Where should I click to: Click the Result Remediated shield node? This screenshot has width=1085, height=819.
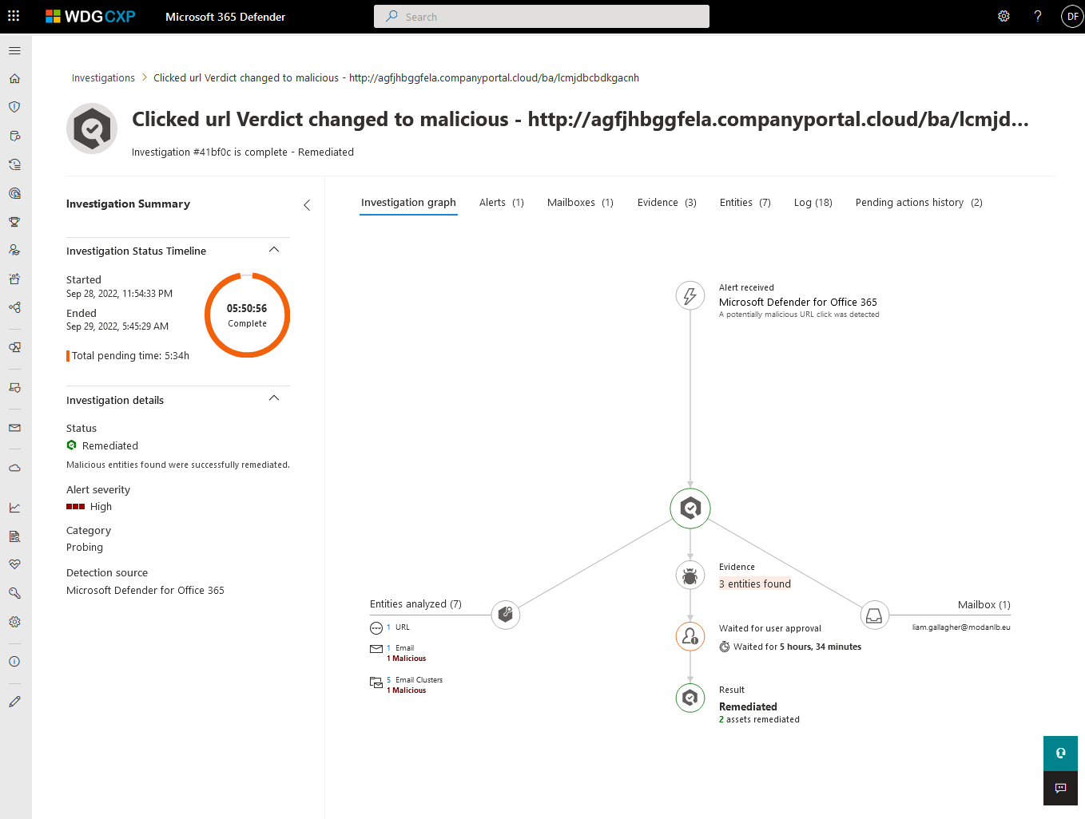coord(690,698)
